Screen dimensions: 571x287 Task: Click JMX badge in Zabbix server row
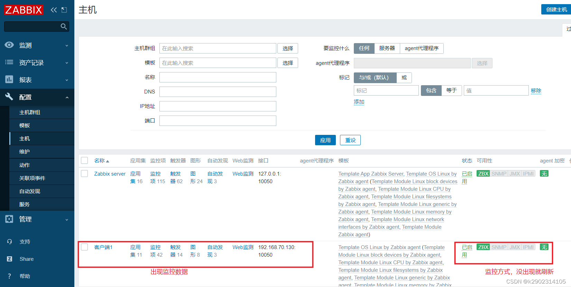(x=515, y=174)
